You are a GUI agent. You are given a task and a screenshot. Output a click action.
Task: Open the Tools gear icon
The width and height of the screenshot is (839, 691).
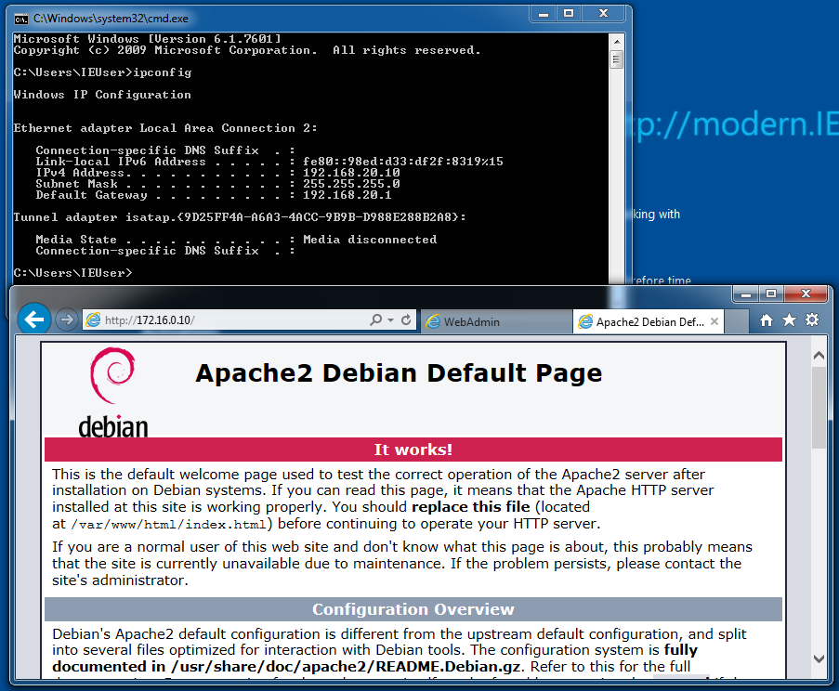[x=812, y=320]
